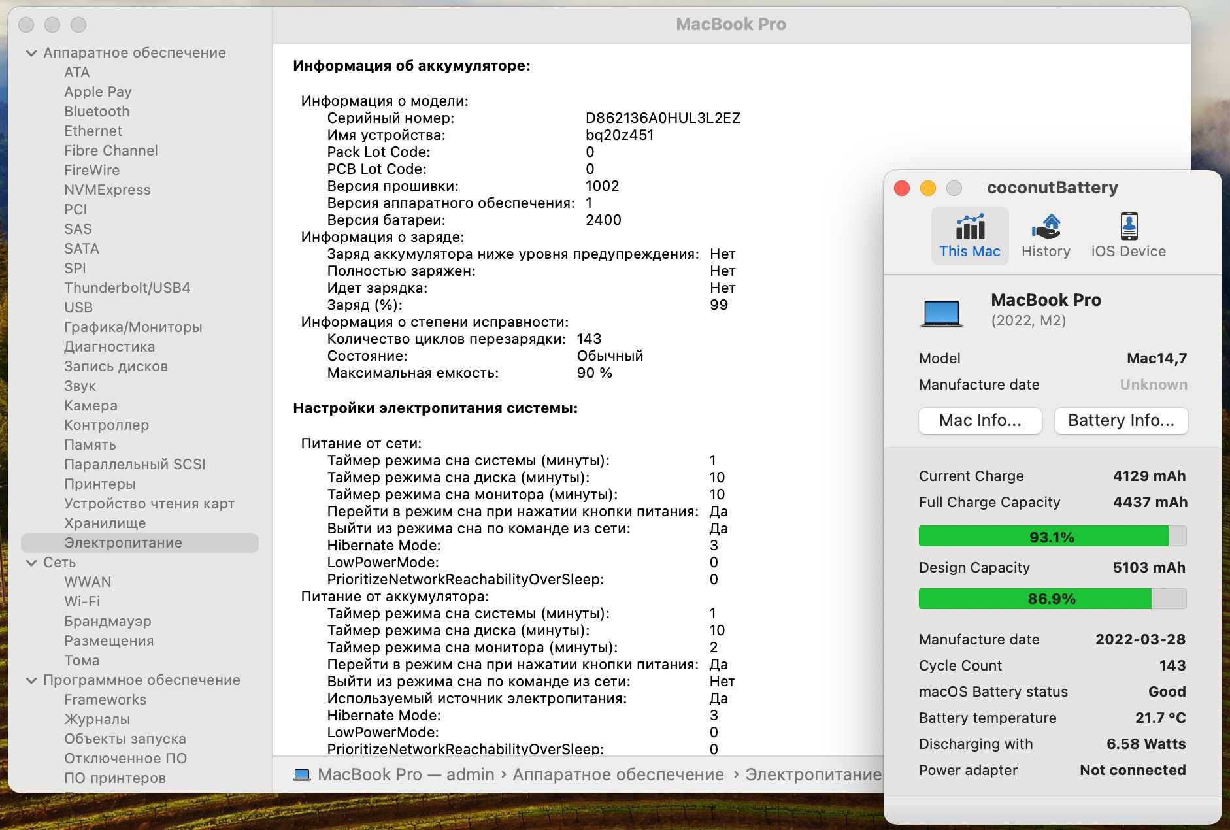Click 6.58 Watts discharging value
Viewport: 1230px width, 830px height.
tap(1146, 744)
